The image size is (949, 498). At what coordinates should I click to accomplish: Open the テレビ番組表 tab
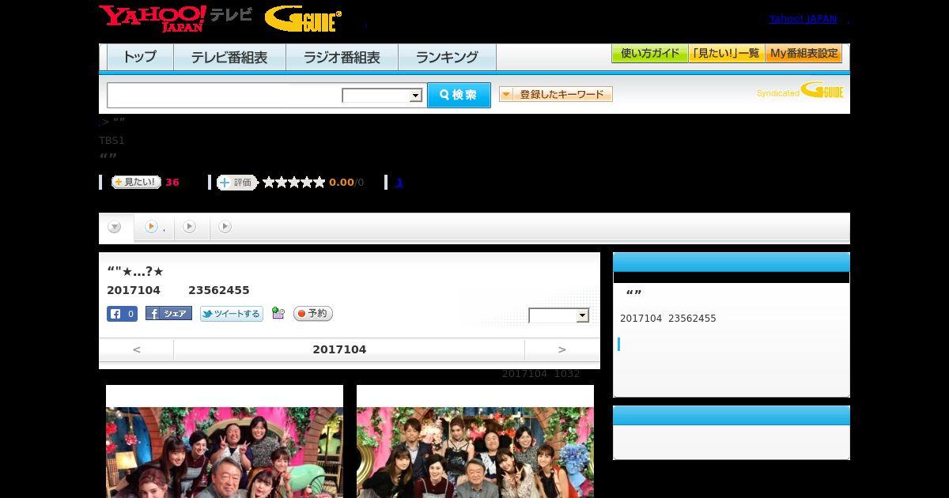click(229, 57)
